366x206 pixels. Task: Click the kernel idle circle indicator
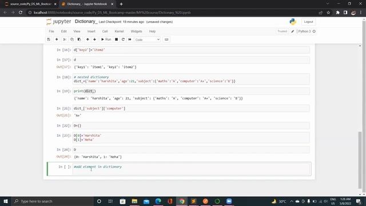(314, 31)
